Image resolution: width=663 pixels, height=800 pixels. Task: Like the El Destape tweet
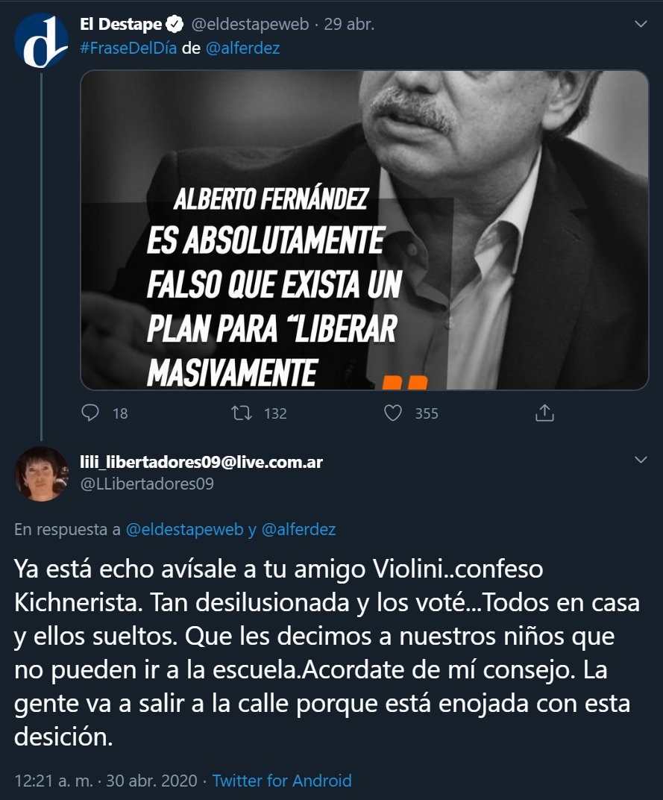(393, 413)
